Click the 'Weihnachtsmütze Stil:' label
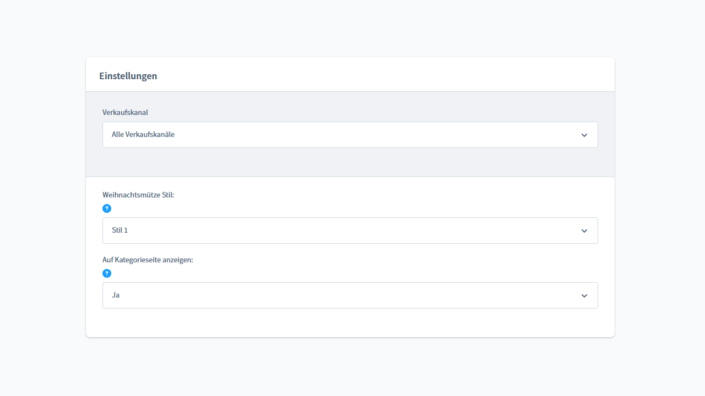 tap(138, 195)
